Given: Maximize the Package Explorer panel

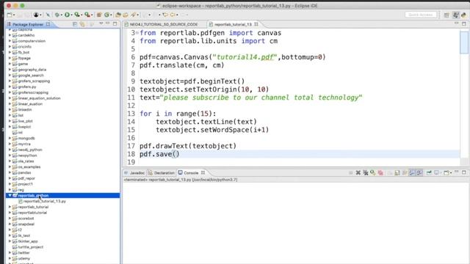Looking at the screenshot, I should pyautogui.click(x=115, y=23).
